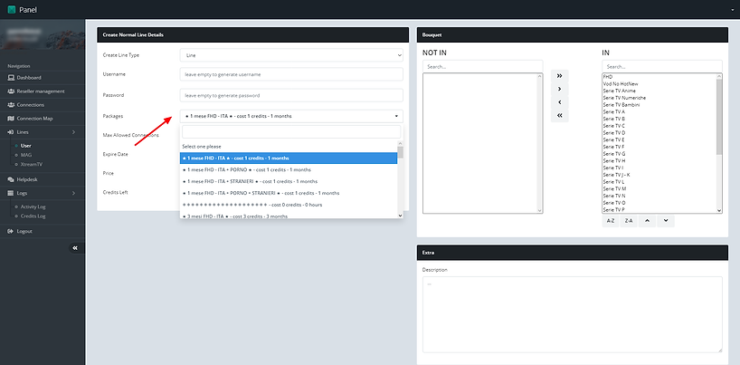Screen dimensions: 740x365
Task: Click NOT IN list scroll down arrow
Action: click(x=540, y=210)
